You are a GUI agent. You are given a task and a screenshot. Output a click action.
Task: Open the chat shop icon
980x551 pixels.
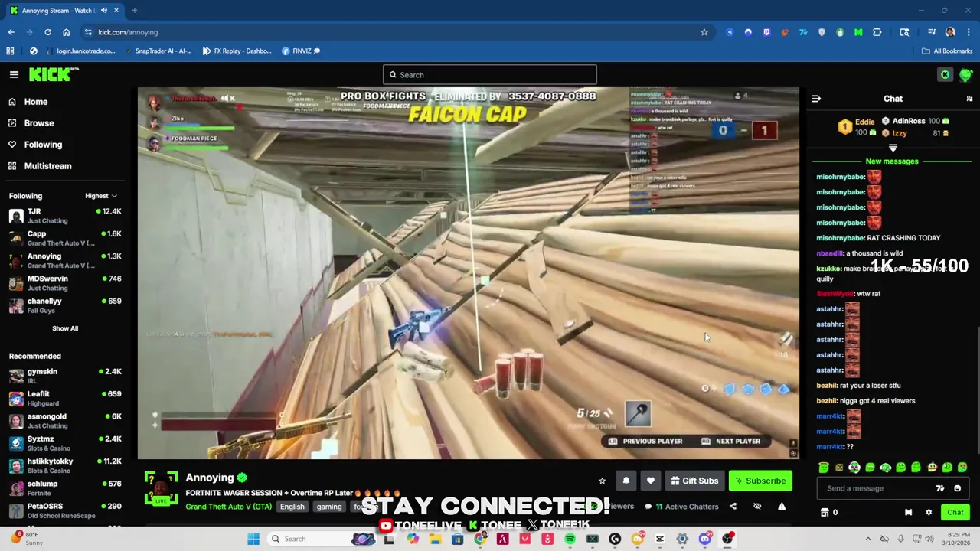[825, 513]
